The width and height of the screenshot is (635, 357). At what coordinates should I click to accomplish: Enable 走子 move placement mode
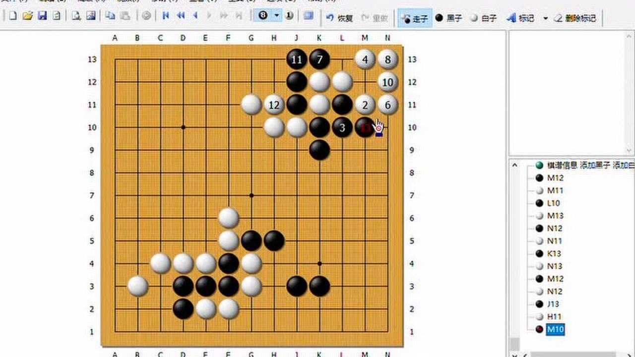414,18
